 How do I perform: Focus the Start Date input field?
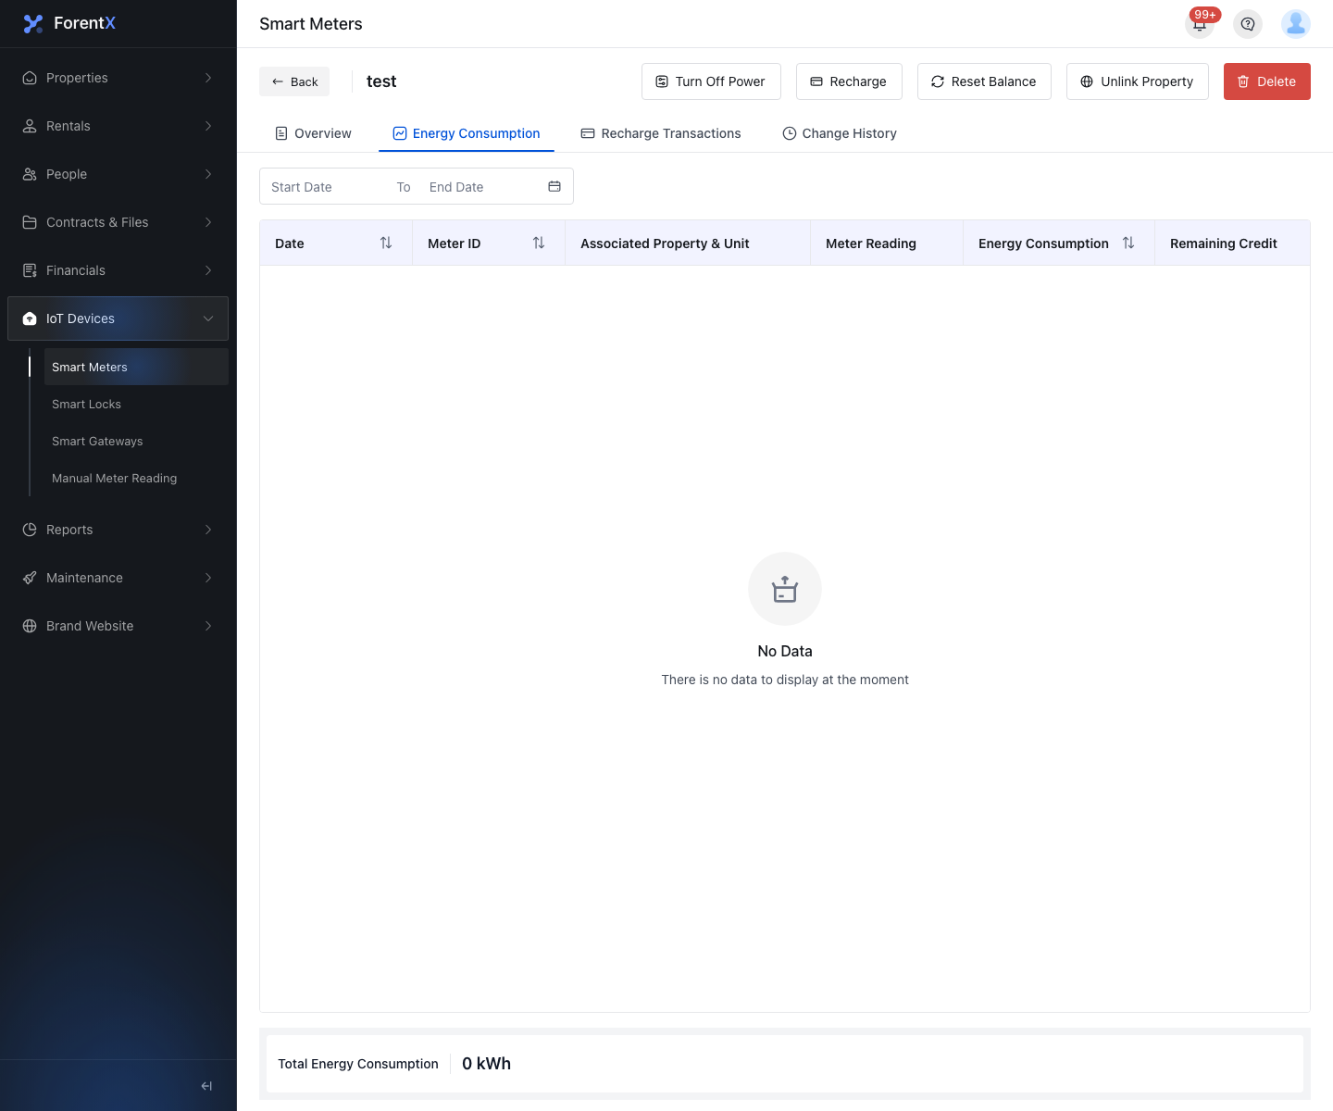(x=326, y=187)
